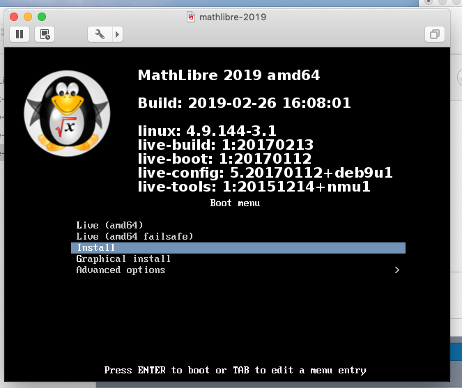Click the green full-screen window button
This screenshot has height=388, width=462.
[x=42, y=17]
